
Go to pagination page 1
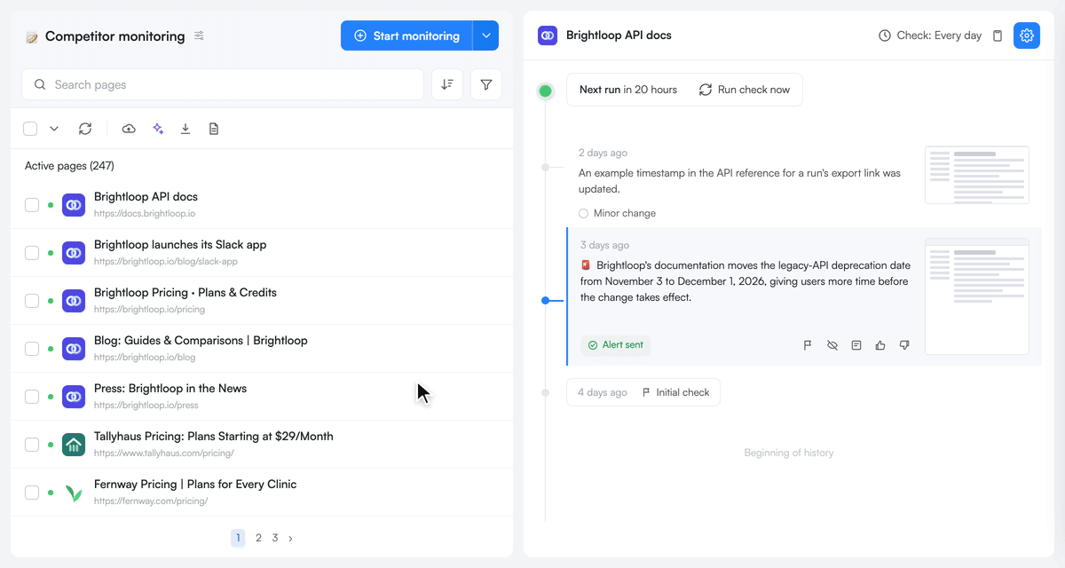238,538
